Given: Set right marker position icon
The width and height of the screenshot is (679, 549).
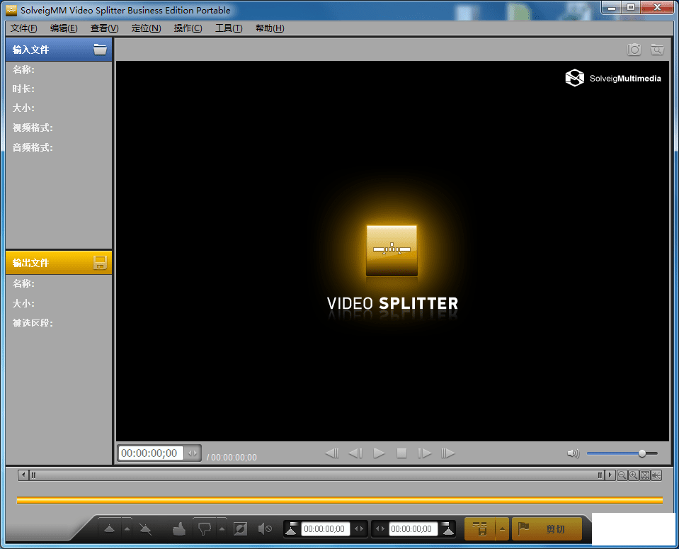Looking at the screenshot, I should click(447, 528).
